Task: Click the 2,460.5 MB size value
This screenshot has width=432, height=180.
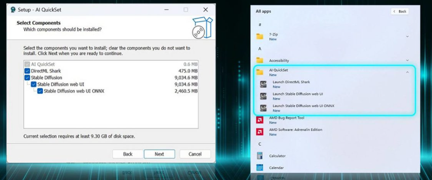Action: point(186,91)
